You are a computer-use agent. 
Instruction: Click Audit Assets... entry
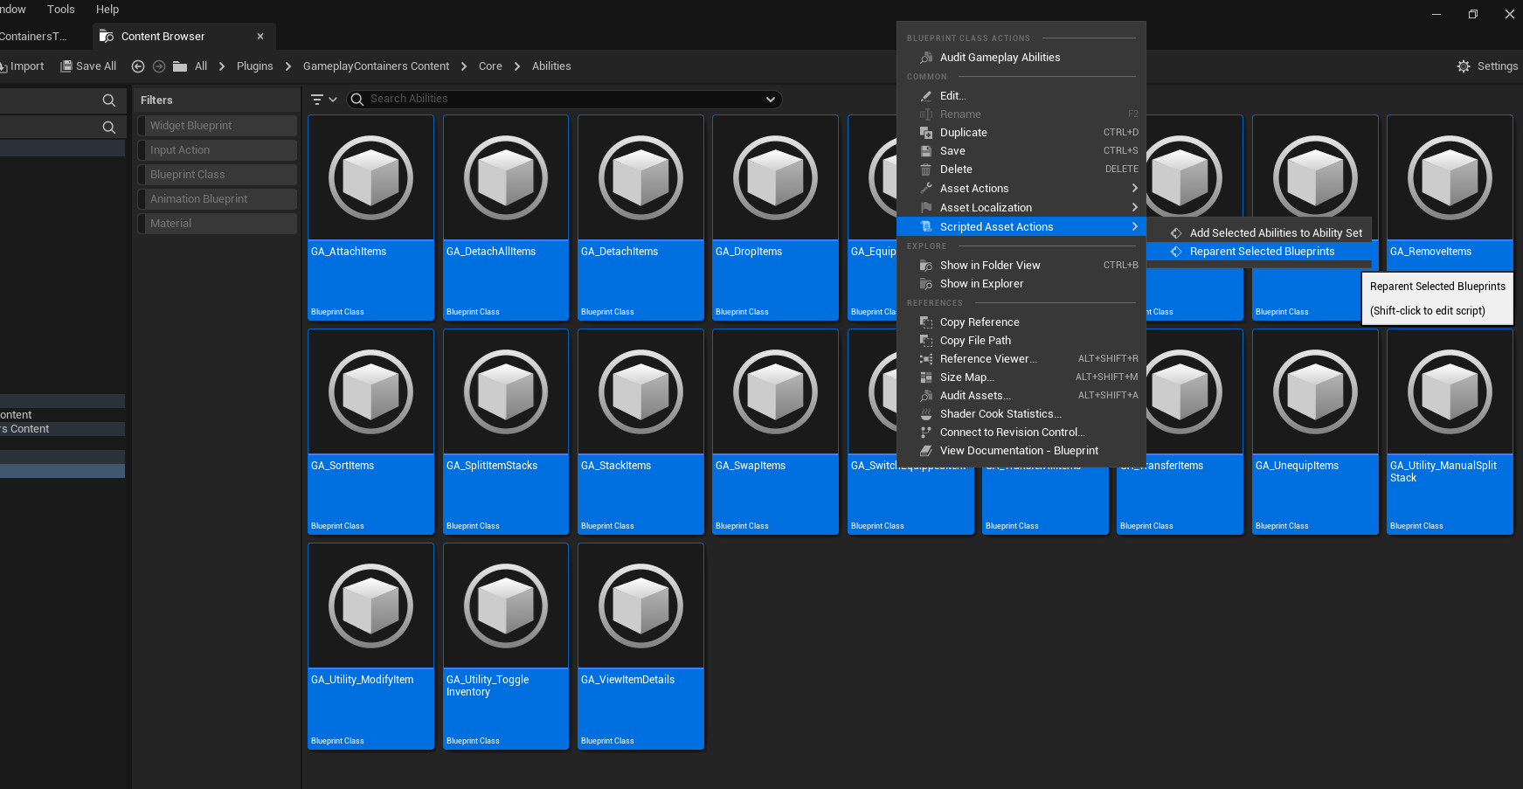point(1021,396)
